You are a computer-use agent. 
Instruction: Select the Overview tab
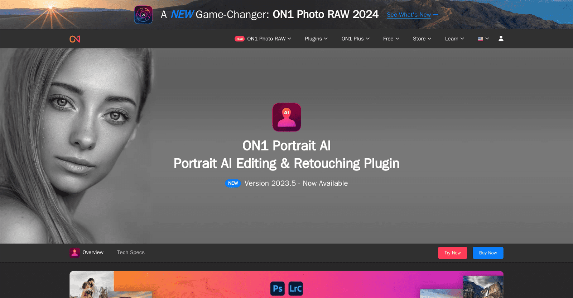tap(93, 252)
